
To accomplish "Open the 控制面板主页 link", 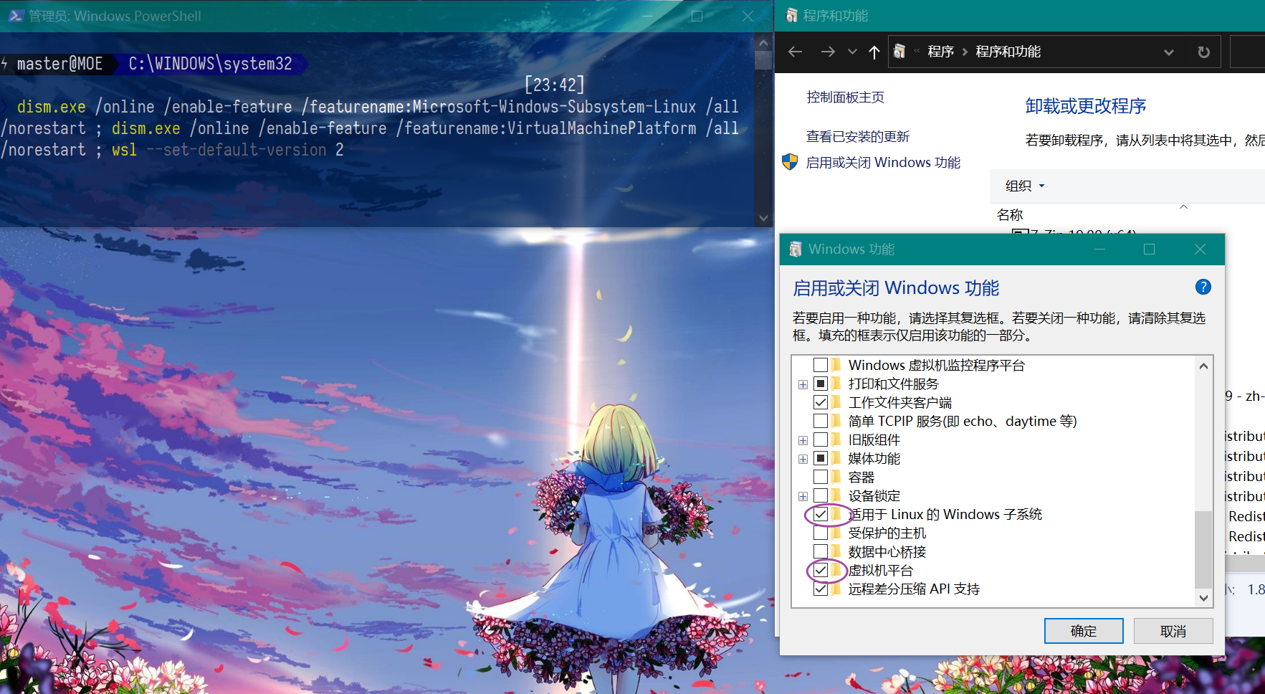I will pyautogui.click(x=845, y=97).
